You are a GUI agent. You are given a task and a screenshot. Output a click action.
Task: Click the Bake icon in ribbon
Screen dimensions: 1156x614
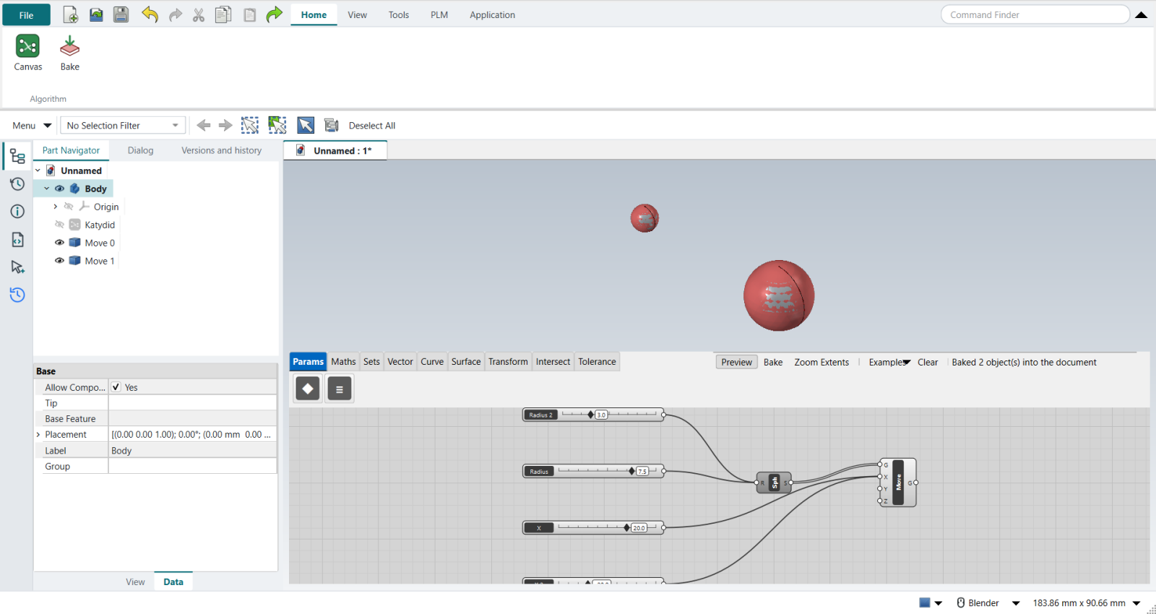70,53
